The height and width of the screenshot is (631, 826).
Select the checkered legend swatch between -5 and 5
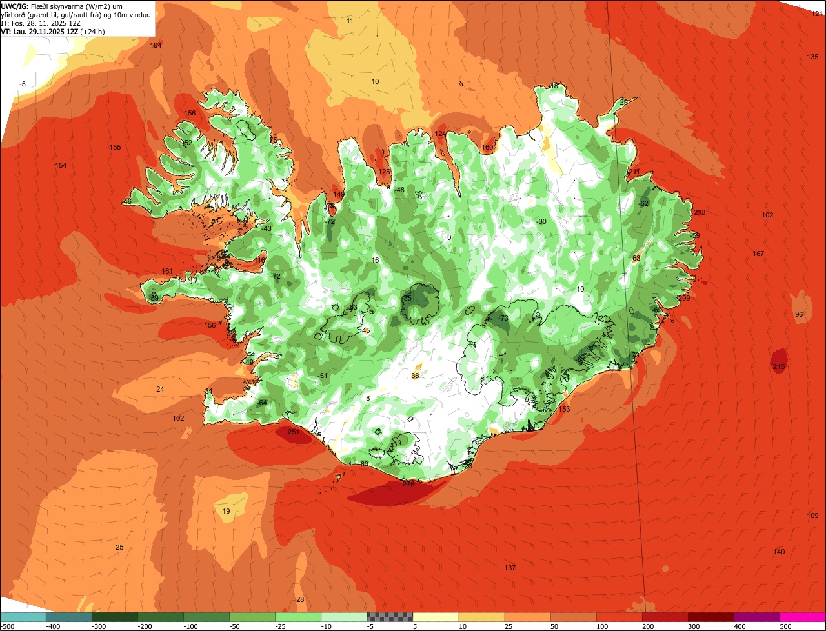point(390,617)
